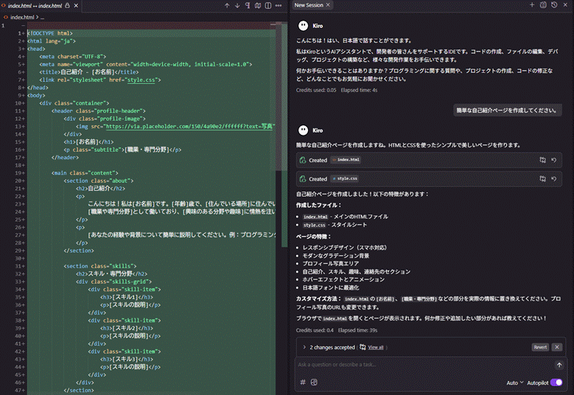This screenshot has height=395, width=574.
Task: Open the Auto model dropdown
Action: coord(515,382)
